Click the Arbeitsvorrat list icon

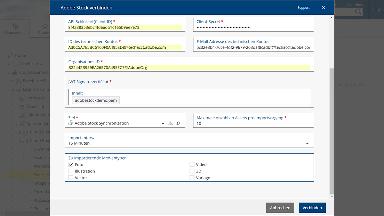(x=15, y=64)
